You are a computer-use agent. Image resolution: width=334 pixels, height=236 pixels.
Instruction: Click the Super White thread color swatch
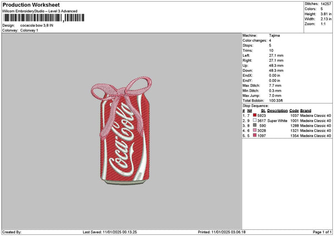pos(254,120)
